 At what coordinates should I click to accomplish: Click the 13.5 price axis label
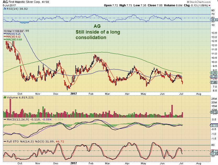pyautogui.click(x=214, y=33)
